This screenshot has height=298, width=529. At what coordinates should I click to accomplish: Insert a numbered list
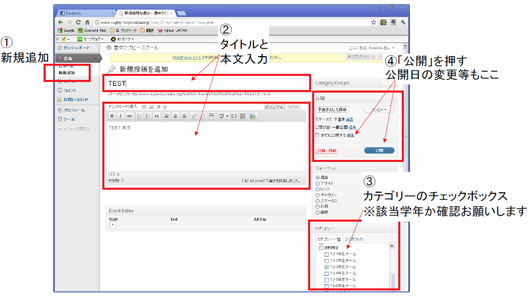(x=148, y=116)
